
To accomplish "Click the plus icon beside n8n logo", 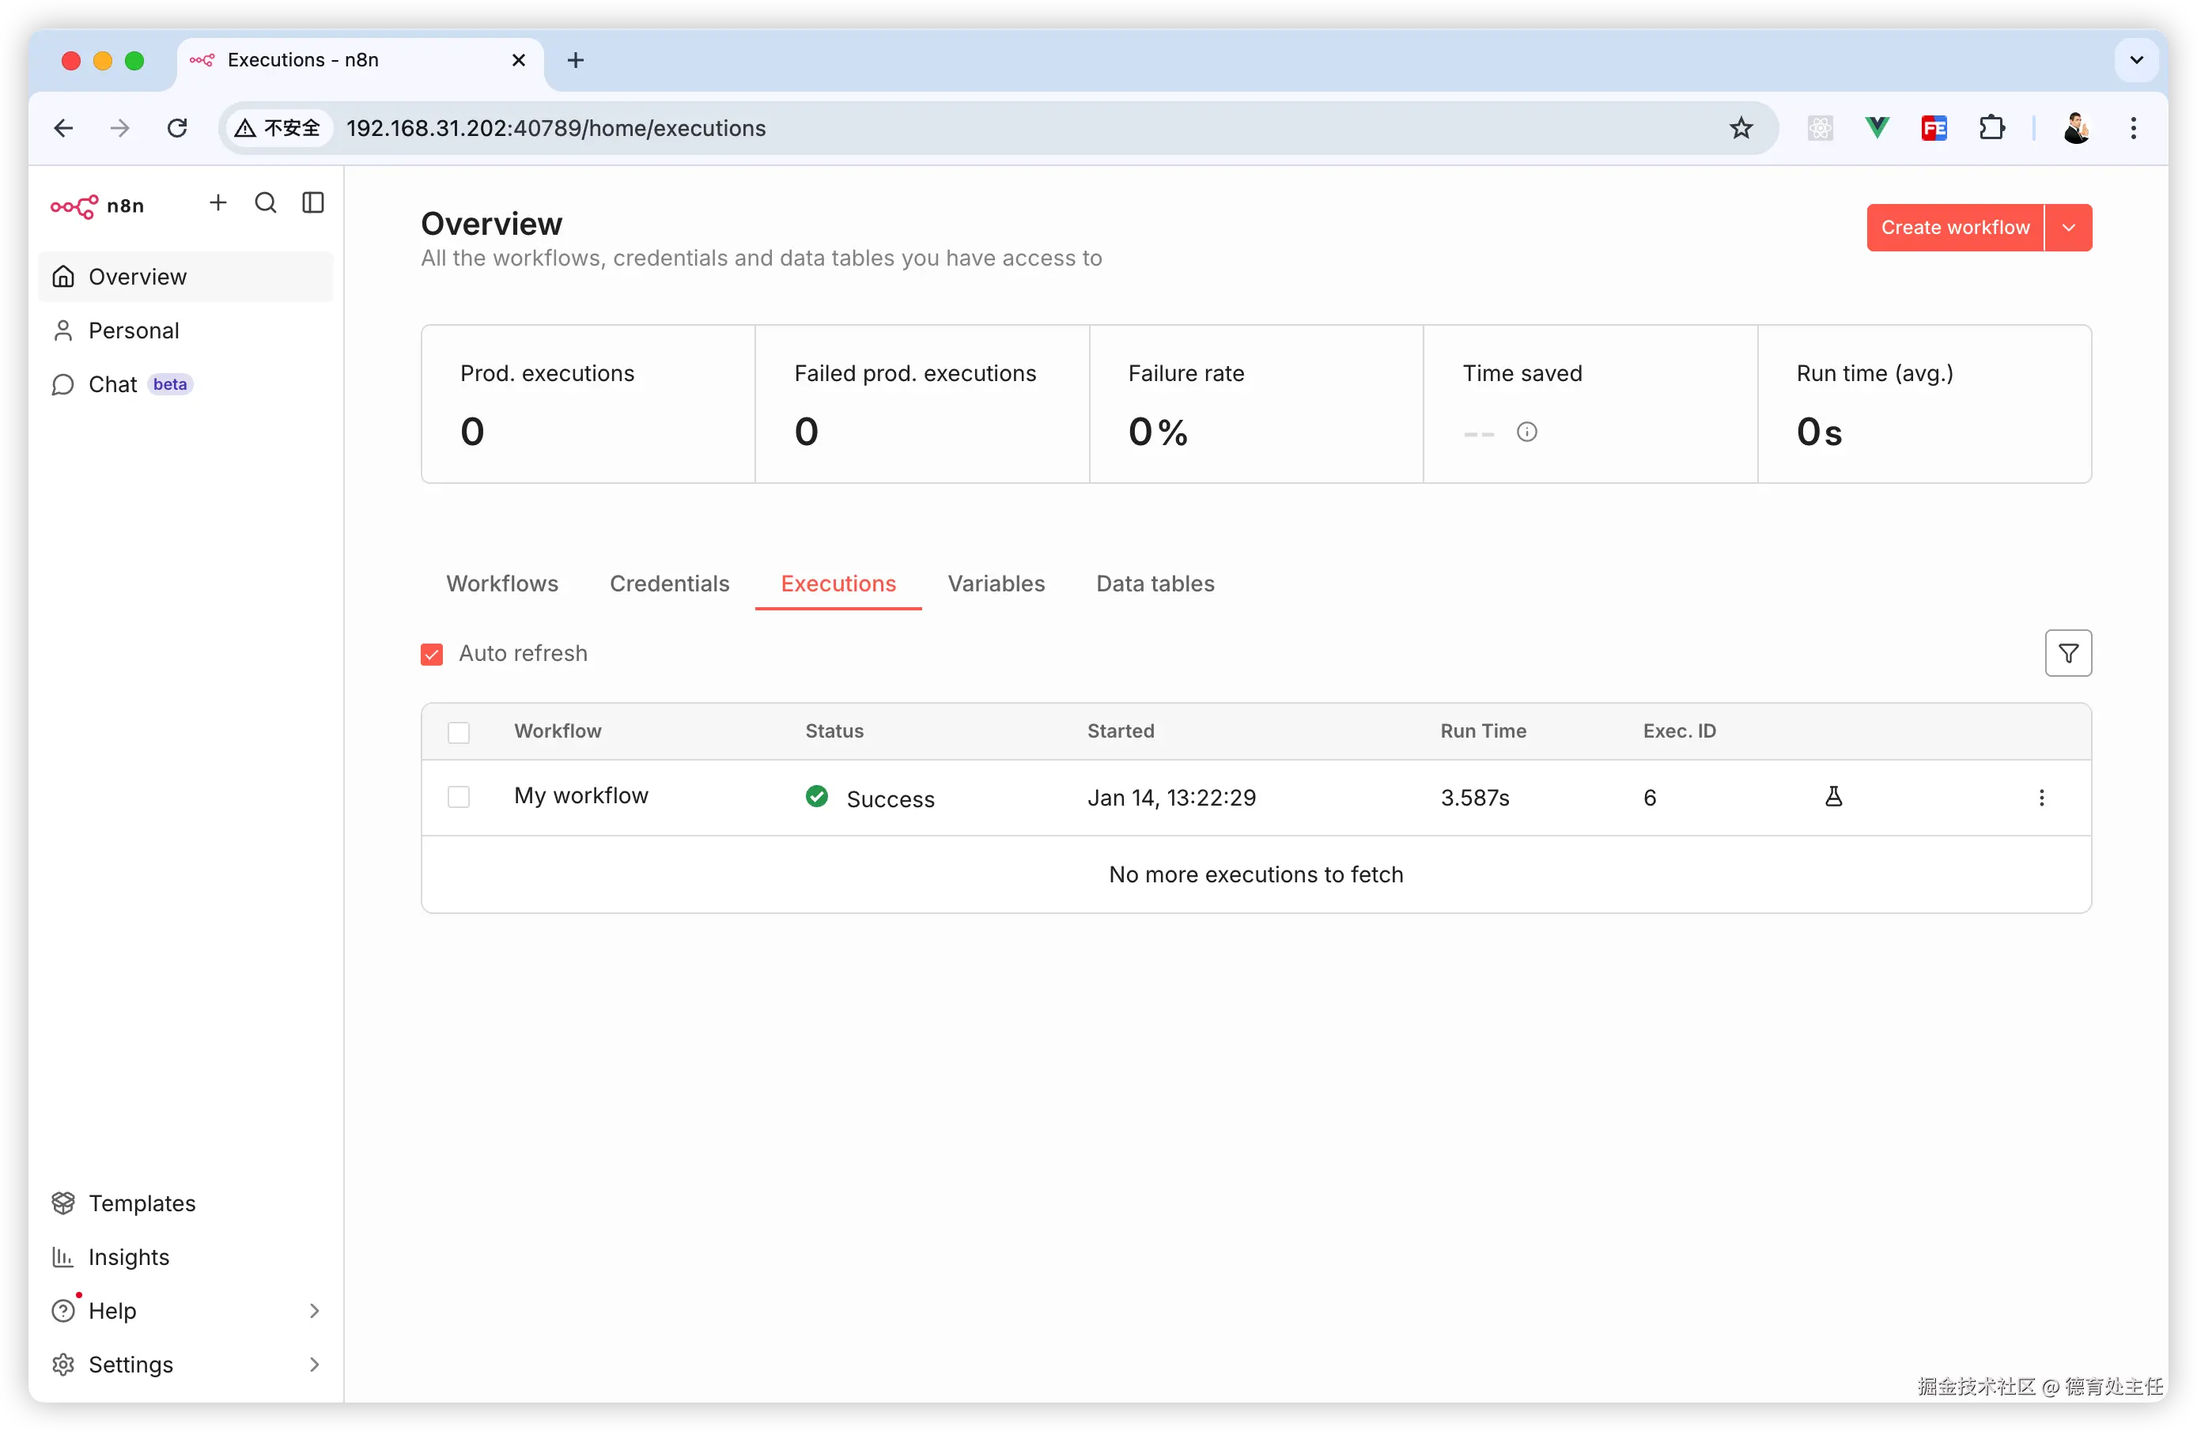I will (217, 203).
